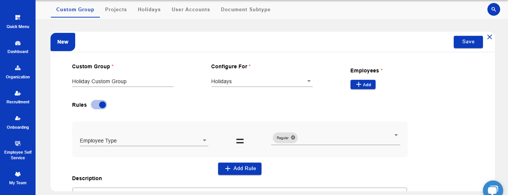The height and width of the screenshot is (195, 508).
Task: Go to the Dashboard sidebar icon
Action: coord(18,43)
